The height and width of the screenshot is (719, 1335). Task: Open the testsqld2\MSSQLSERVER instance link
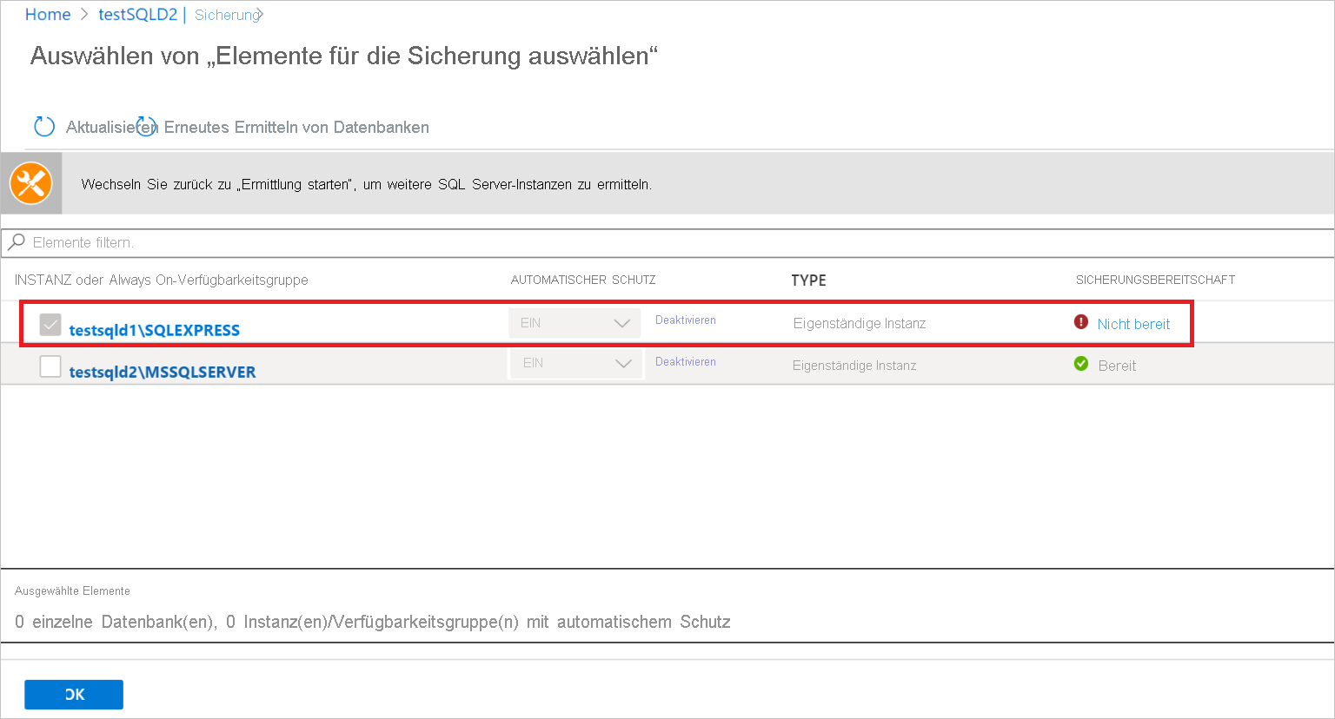click(162, 371)
